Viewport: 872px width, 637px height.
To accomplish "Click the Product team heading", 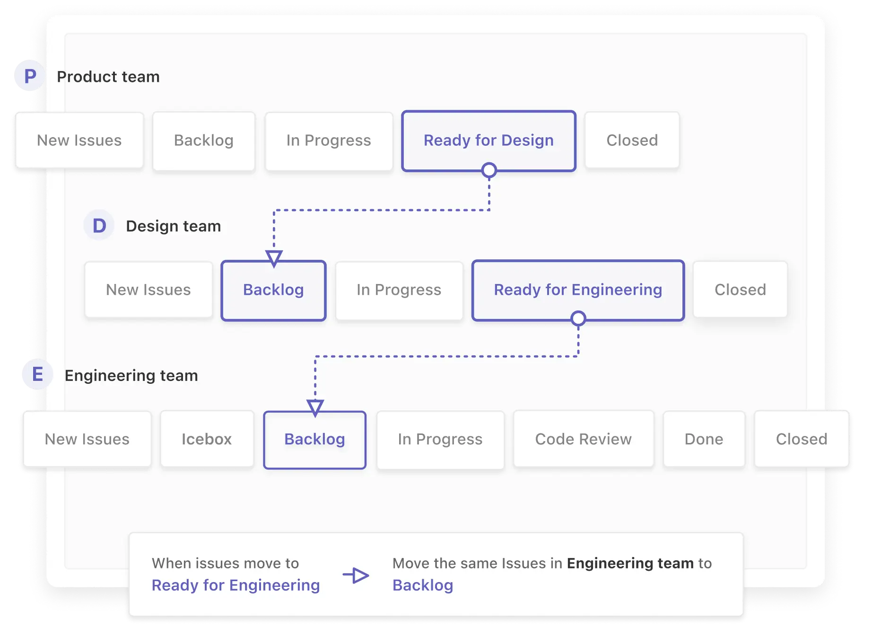I will pyautogui.click(x=108, y=77).
